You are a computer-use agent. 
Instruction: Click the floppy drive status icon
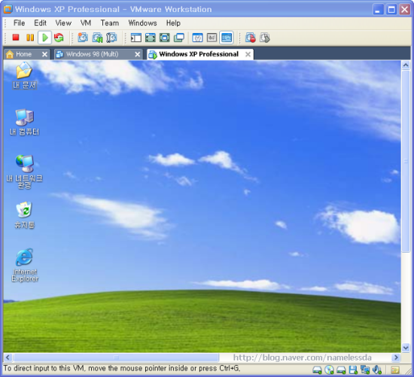point(353,370)
